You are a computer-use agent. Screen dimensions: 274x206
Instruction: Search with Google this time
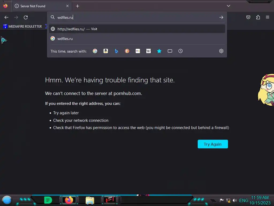coord(95,51)
